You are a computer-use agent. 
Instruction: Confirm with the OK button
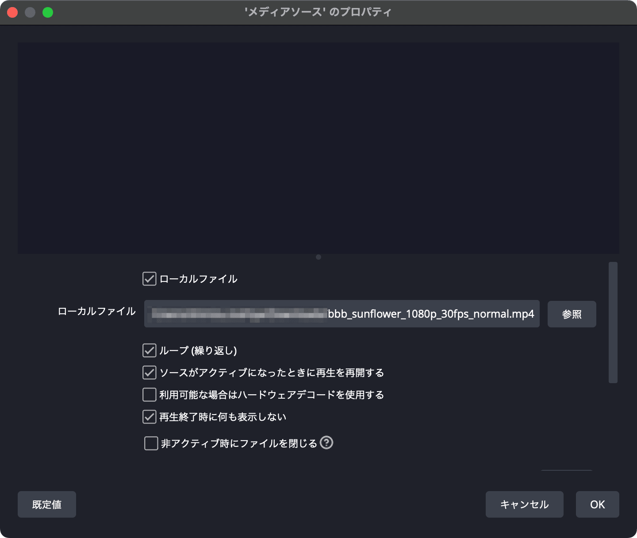pos(597,504)
